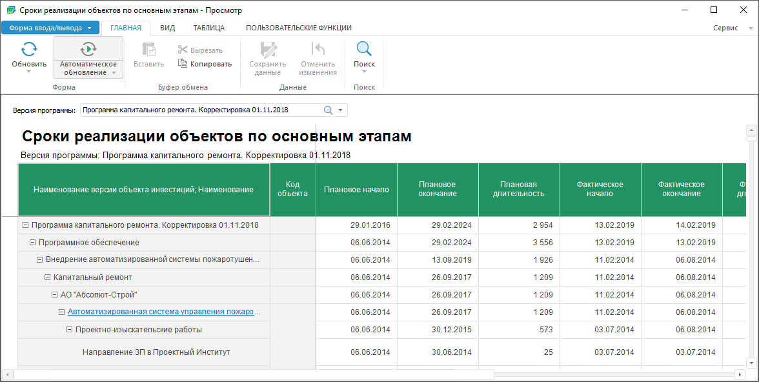Open ПОЛЬЗОВАТЕЛЬСКИЕ ФУНКЦИИ tab
Image resolution: width=759 pixels, height=382 pixels.
[298, 28]
